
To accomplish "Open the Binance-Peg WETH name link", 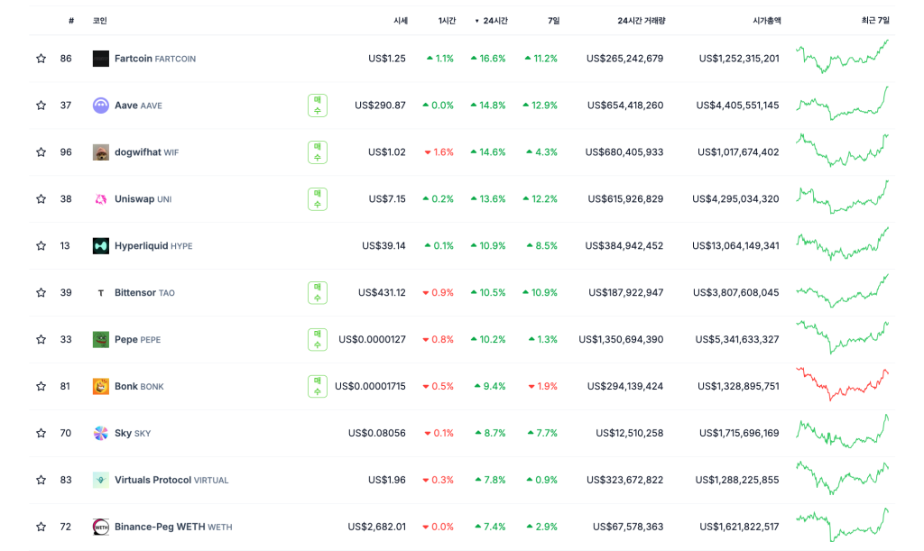I will click(173, 527).
